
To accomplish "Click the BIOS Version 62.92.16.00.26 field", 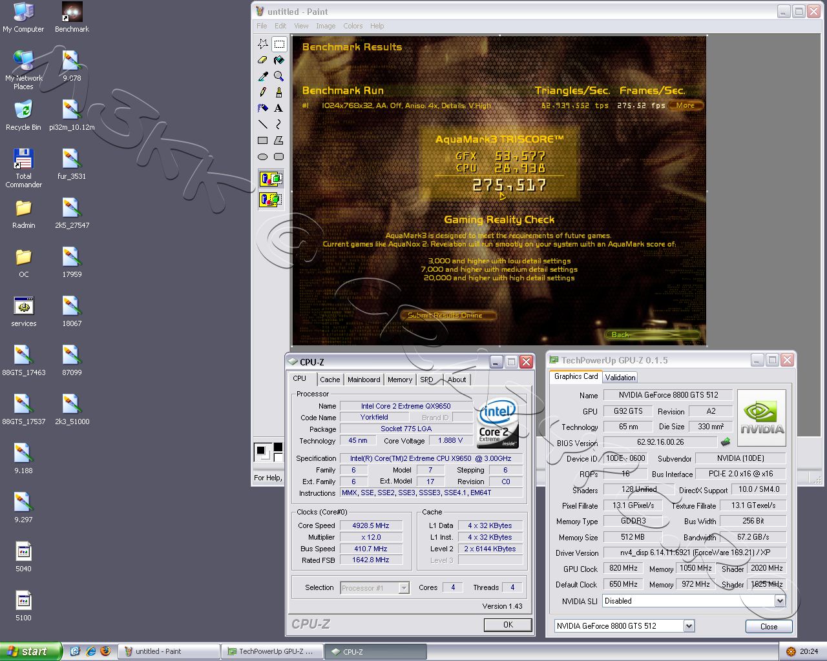I will (660, 442).
